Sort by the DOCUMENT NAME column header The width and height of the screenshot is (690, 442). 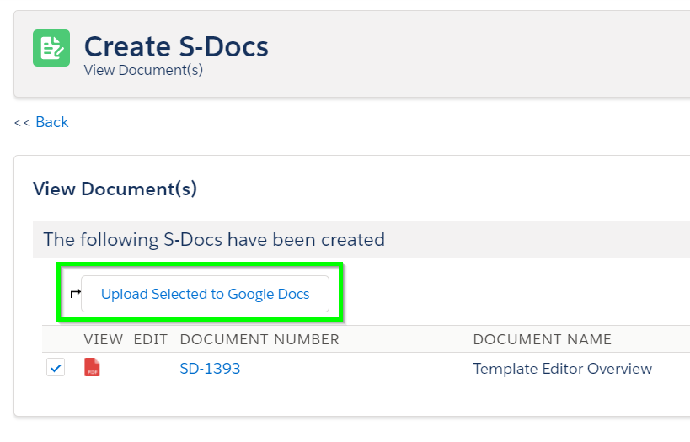tap(543, 339)
